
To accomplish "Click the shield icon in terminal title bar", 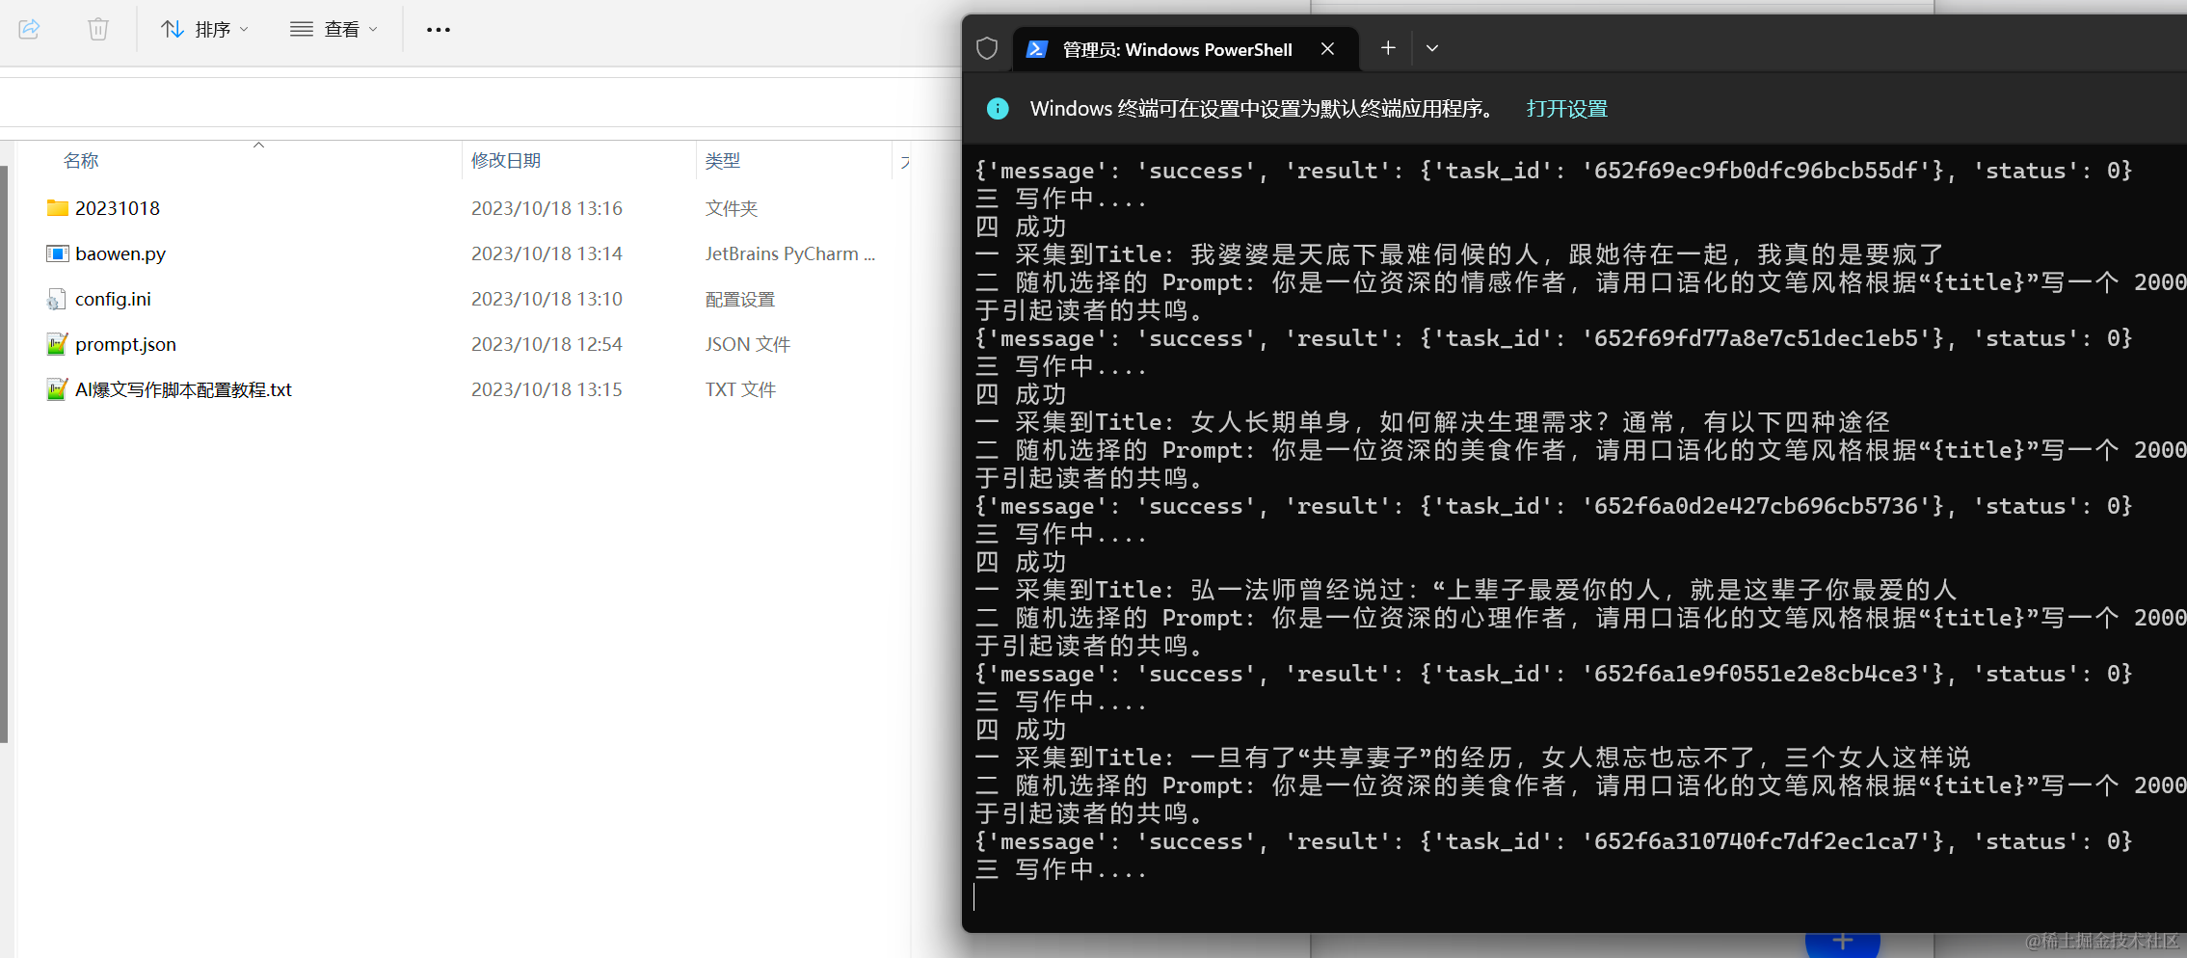I will (x=987, y=48).
